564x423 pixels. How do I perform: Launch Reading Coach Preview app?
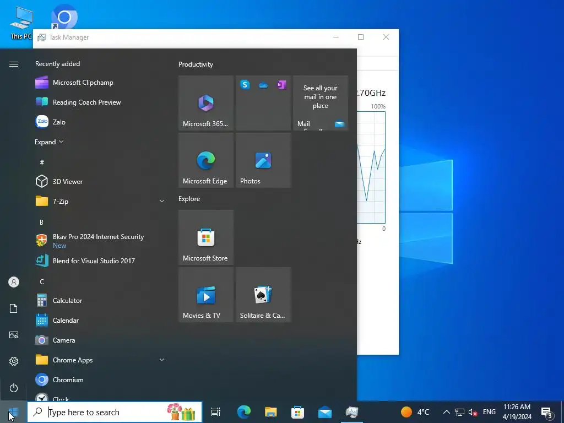[100, 102]
